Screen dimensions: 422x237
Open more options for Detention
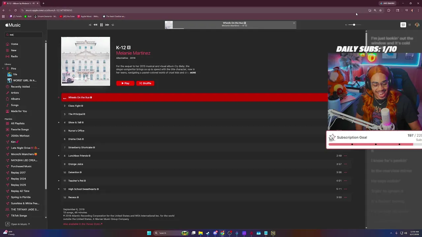pos(346,172)
